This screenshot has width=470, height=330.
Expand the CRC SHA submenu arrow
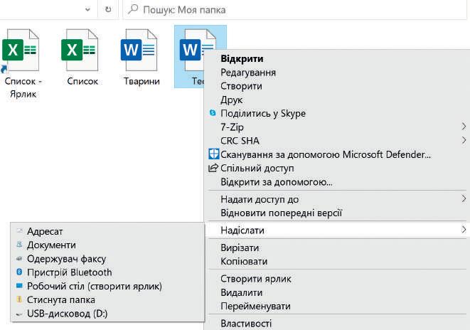click(x=464, y=141)
